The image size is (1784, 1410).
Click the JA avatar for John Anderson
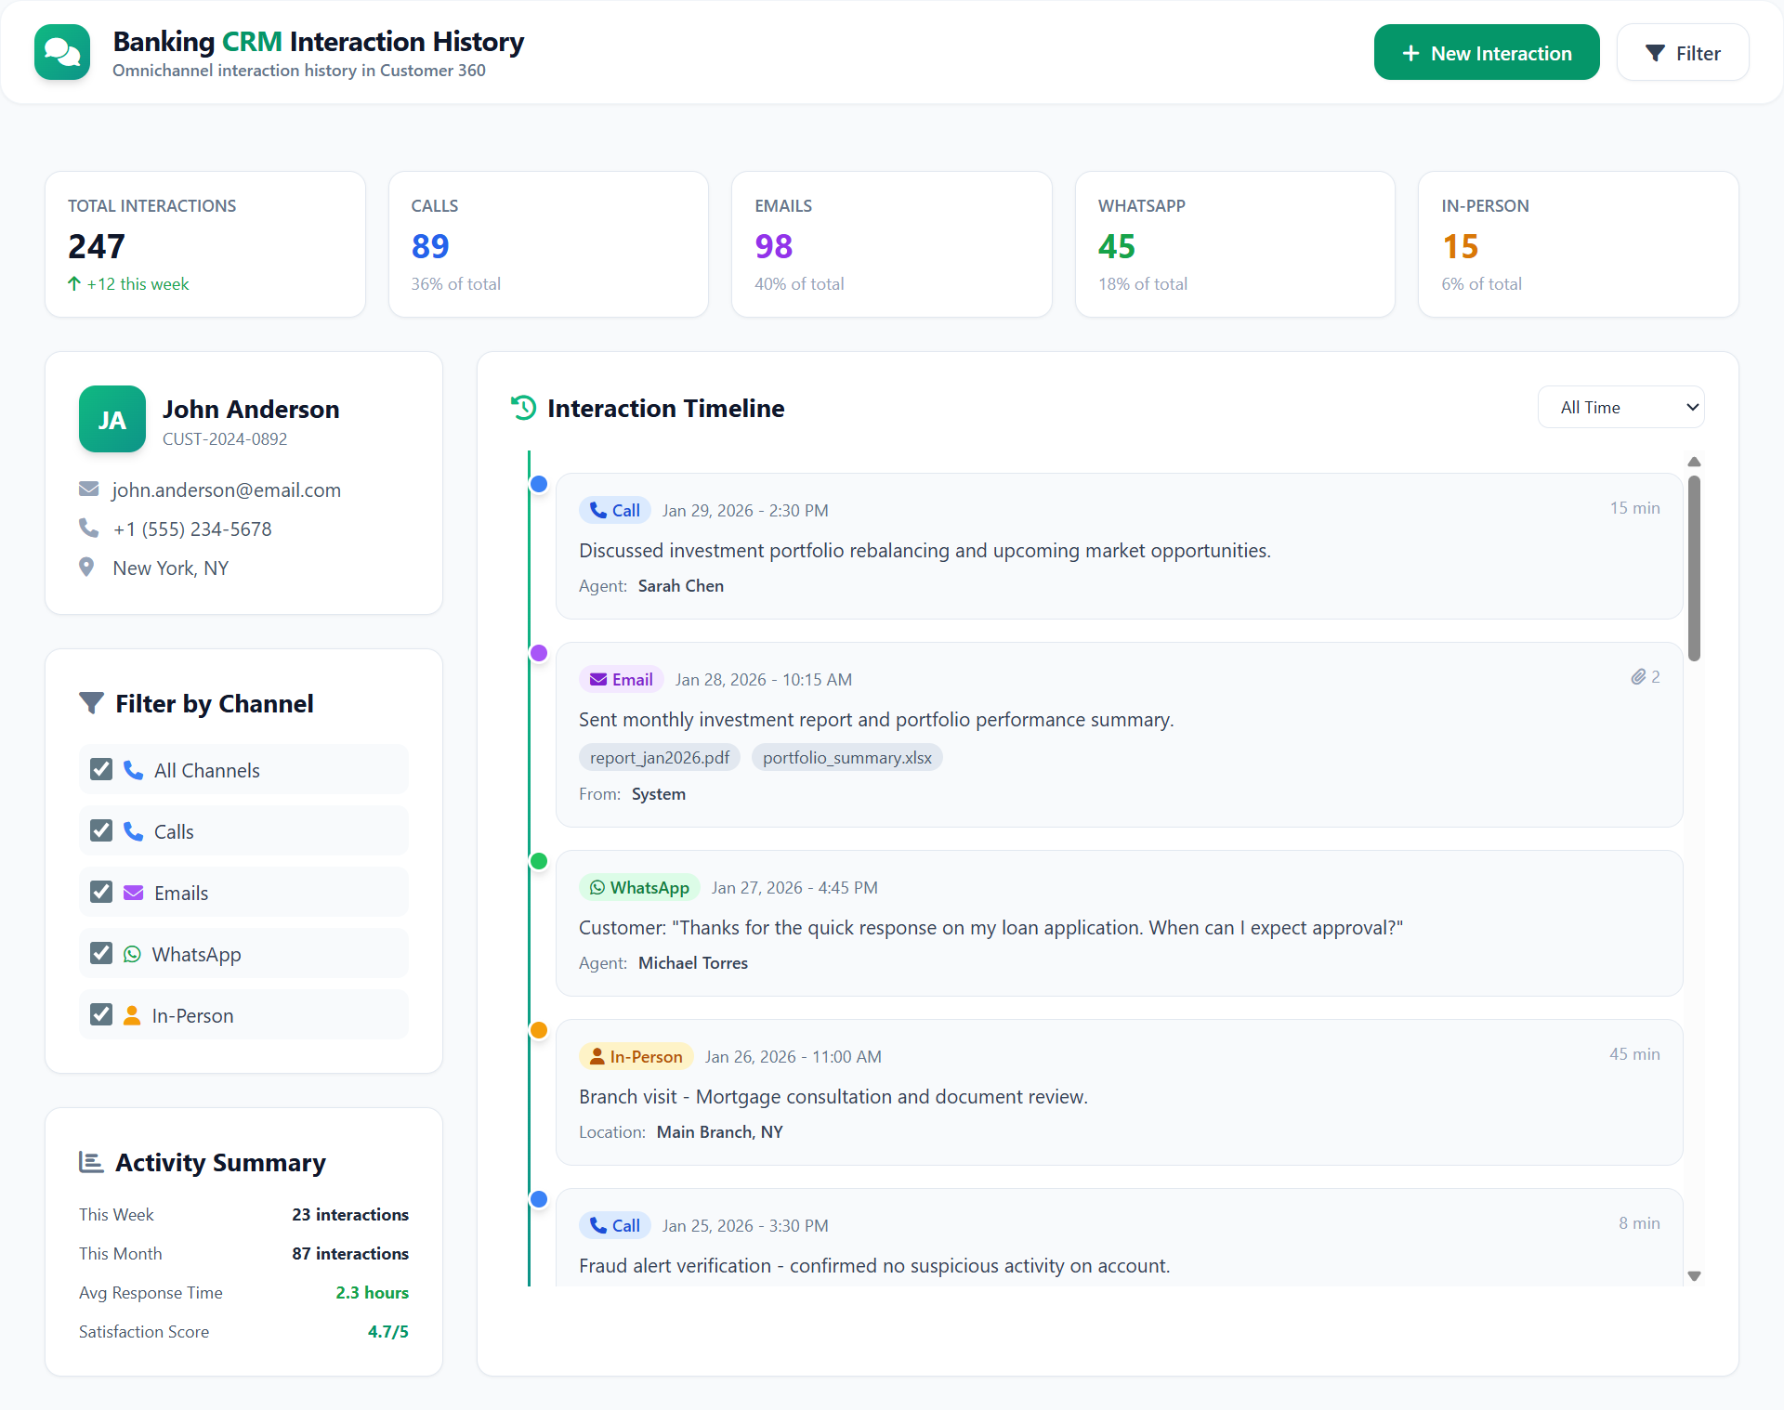pyautogui.click(x=111, y=419)
